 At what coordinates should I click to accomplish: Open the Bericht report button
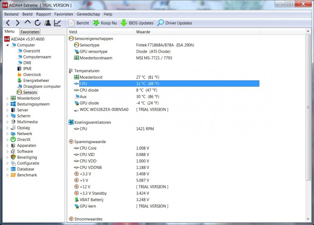pyautogui.click(x=79, y=23)
